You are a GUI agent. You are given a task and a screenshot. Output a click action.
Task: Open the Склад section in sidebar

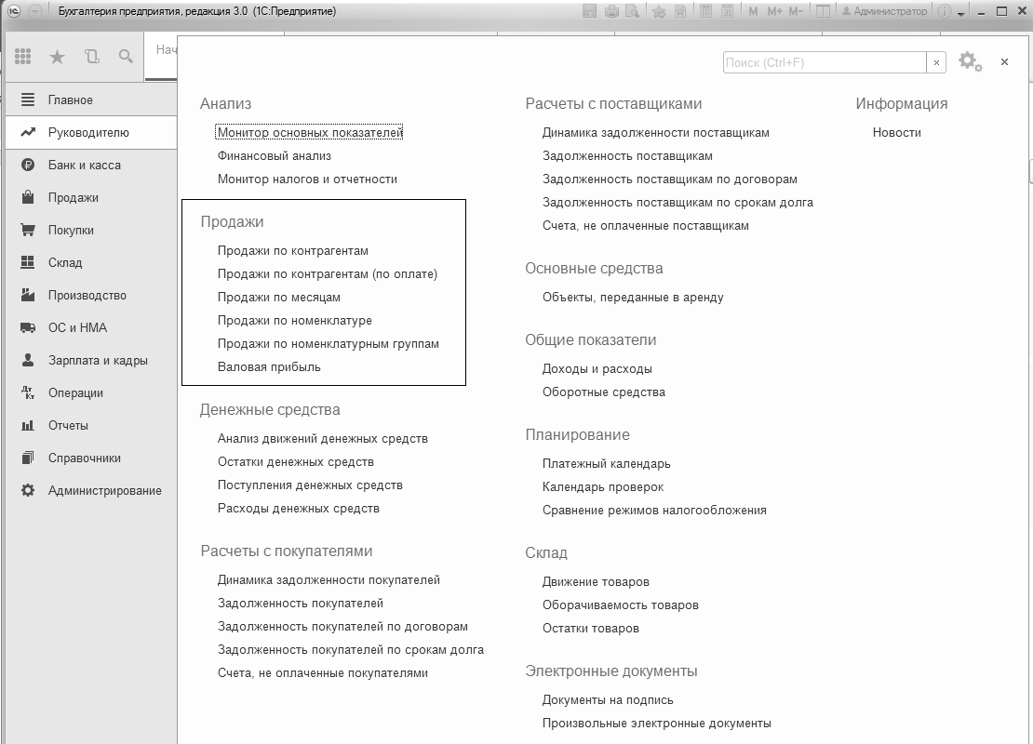(x=91, y=262)
